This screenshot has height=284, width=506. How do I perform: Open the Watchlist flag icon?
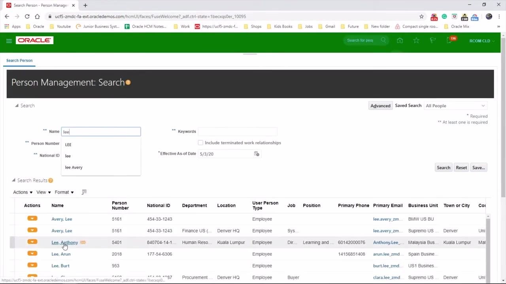(432, 40)
